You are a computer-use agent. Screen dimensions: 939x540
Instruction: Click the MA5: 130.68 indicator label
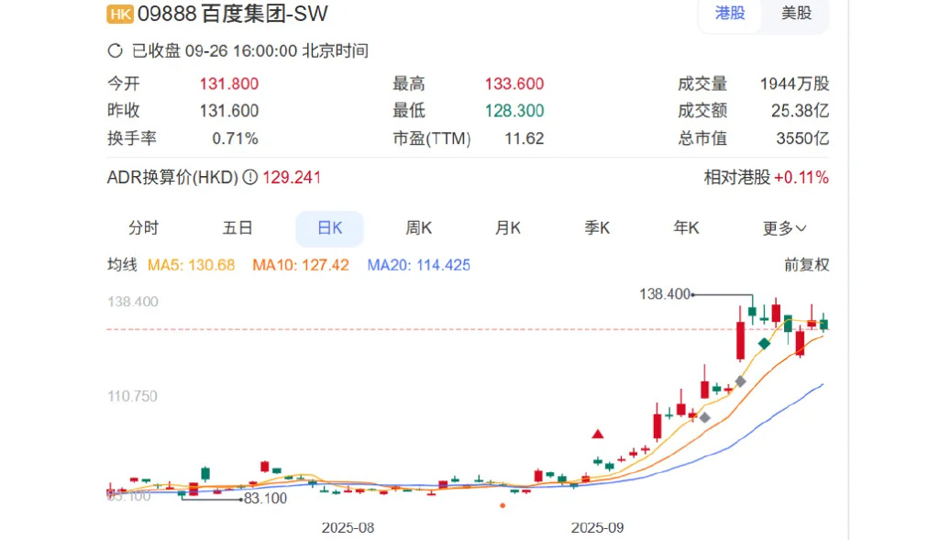tap(191, 265)
